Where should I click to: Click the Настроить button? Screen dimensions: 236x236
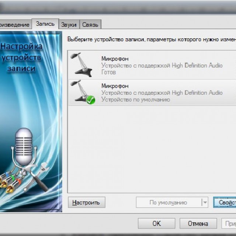tap(87, 202)
